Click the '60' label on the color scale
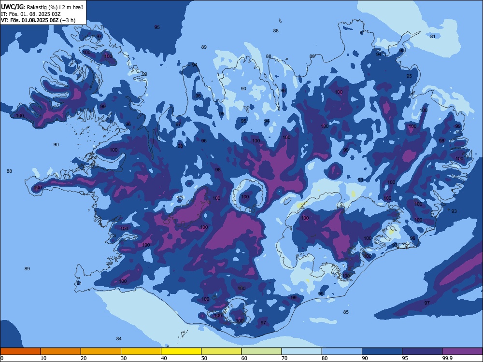 tap(244, 358)
